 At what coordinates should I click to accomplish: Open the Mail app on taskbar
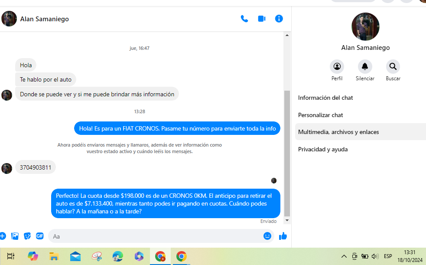75,256
